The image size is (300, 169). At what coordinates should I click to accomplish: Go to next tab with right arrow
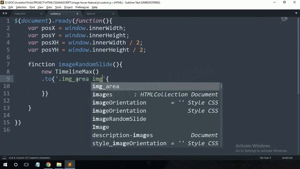6,13
